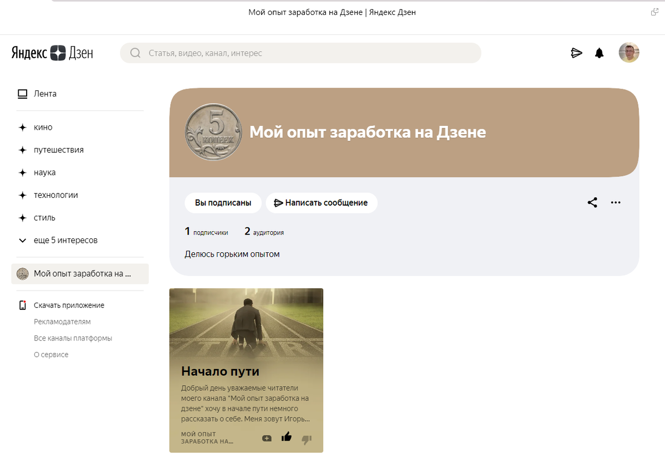The height and width of the screenshot is (464, 665).
Task: Click the 2 аудитория counter
Action: pos(264,232)
